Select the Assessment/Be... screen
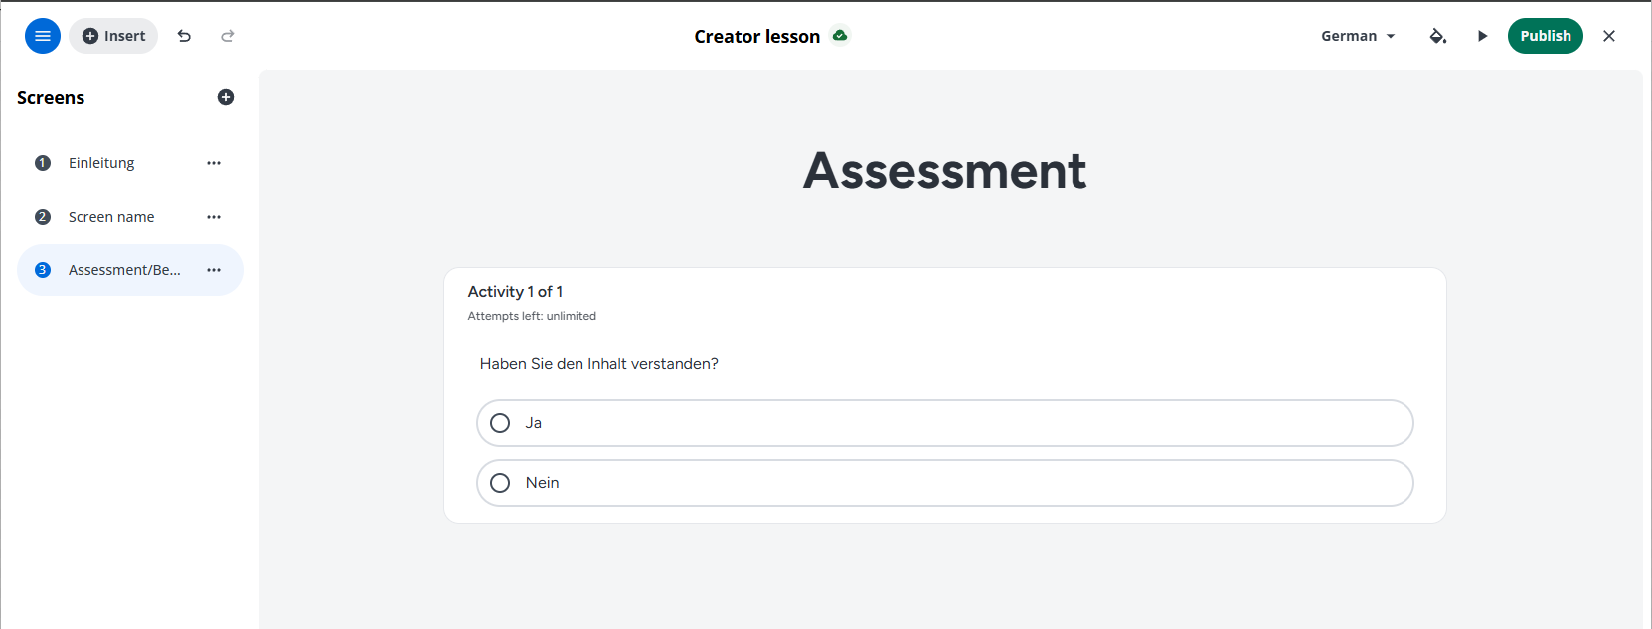 tap(130, 270)
